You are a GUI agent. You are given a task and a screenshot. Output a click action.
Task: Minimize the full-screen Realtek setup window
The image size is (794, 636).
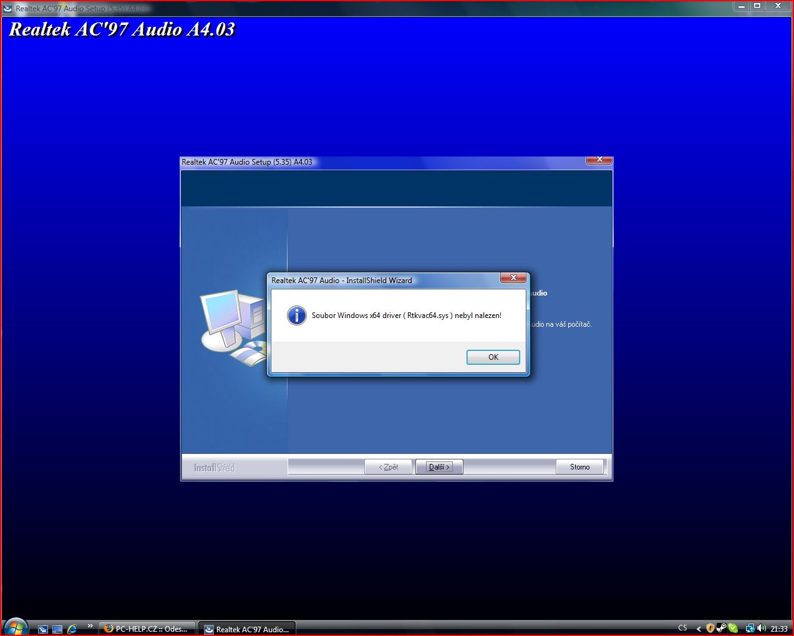pyautogui.click(x=741, y=6)
